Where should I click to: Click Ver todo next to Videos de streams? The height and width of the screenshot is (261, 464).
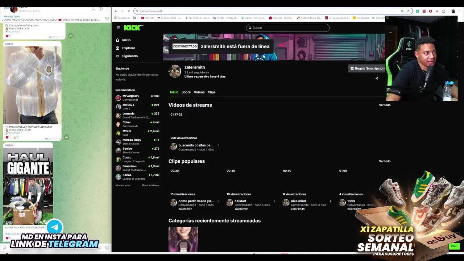coord(385,105)
